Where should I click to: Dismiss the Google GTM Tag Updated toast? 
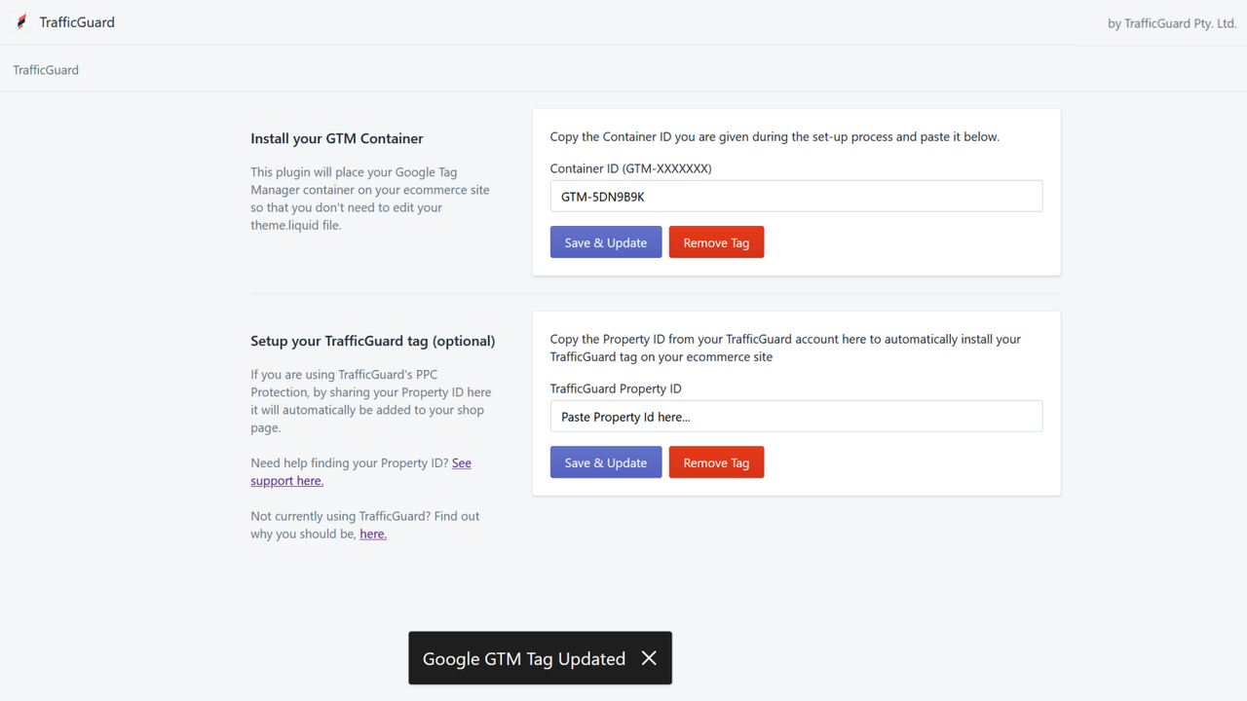coord(649,658)
